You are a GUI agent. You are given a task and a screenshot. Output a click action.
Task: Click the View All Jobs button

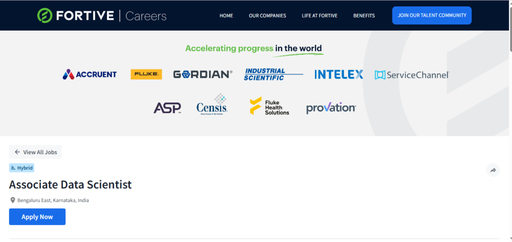pyautogui.click(x=35, y=152)
